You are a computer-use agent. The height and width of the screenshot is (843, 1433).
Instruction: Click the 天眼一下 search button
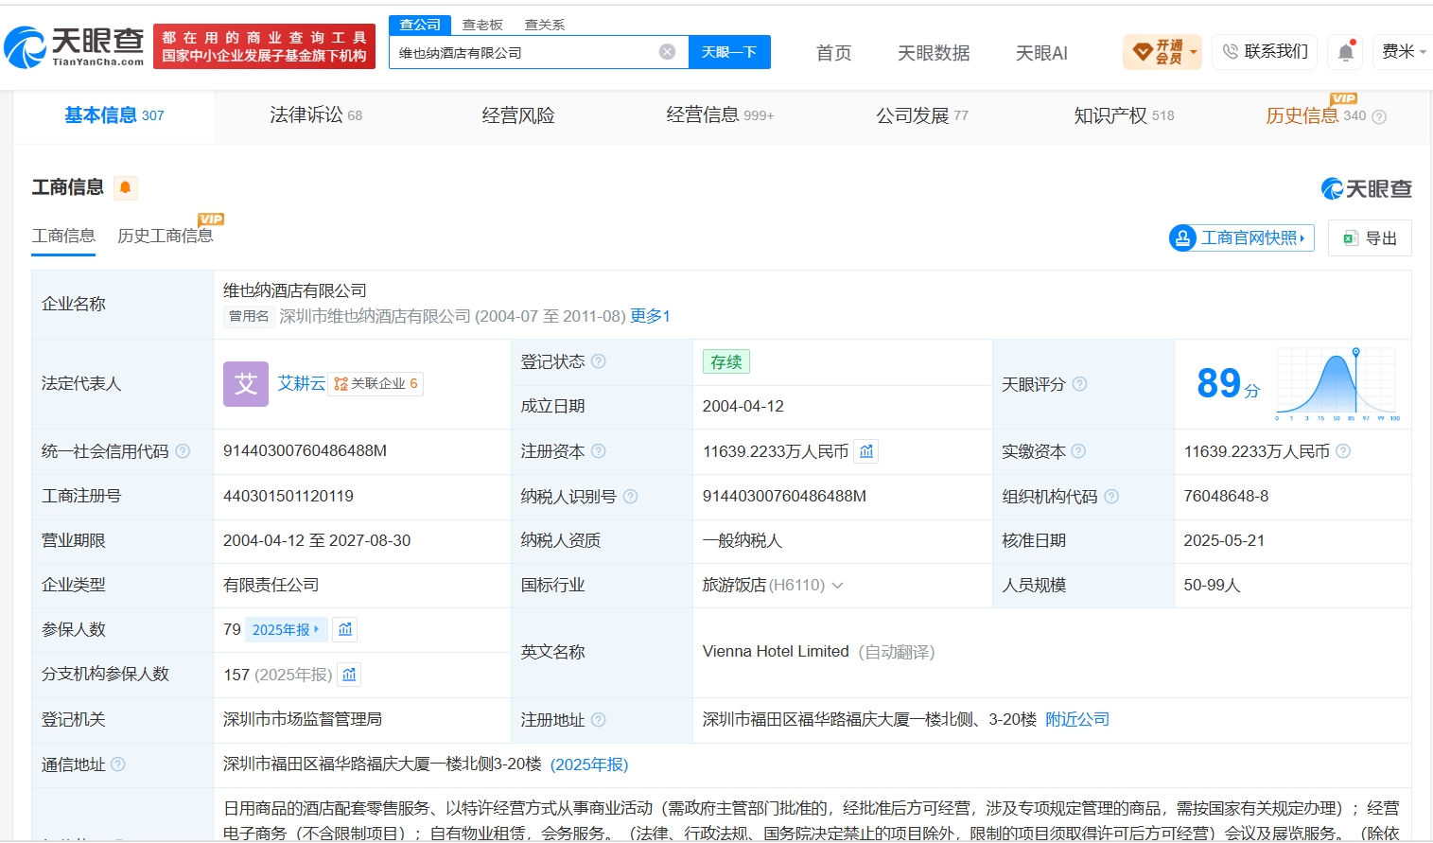click(729, 52)
